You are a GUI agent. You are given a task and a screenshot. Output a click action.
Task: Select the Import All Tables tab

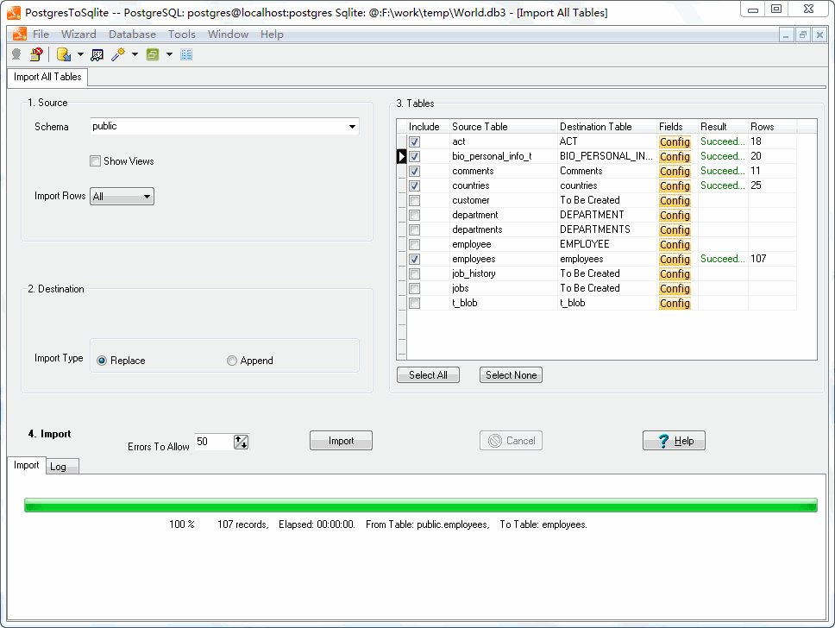point(47,77)
